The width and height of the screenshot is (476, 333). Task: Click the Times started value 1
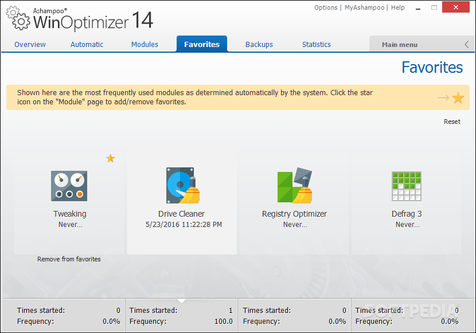coord(231,310)
